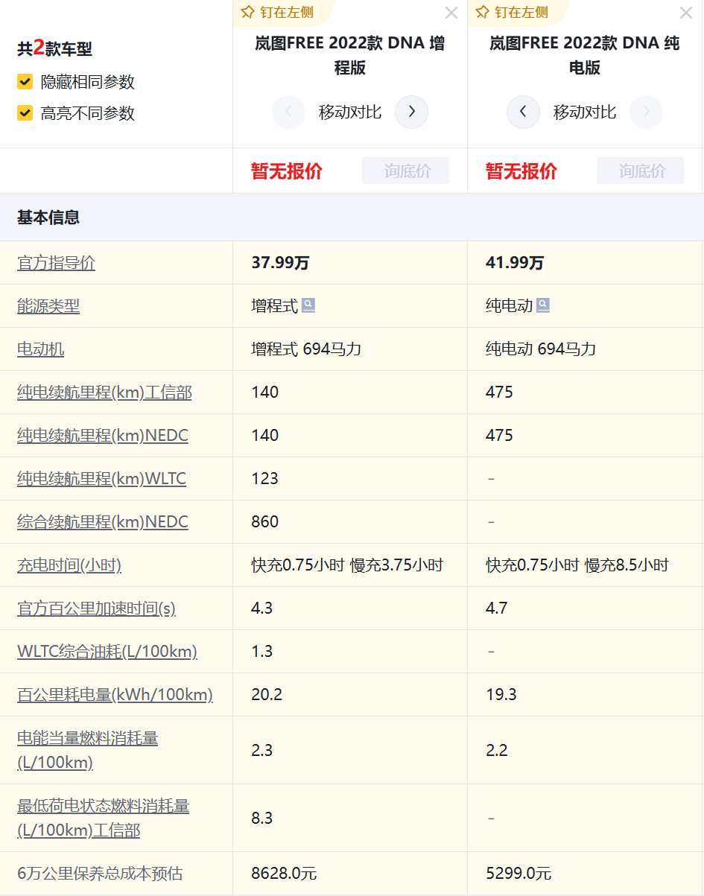The image size is (704, 896).
Task: Remove the 纯电版 model with X icon
Action: [x=686, y=13]
